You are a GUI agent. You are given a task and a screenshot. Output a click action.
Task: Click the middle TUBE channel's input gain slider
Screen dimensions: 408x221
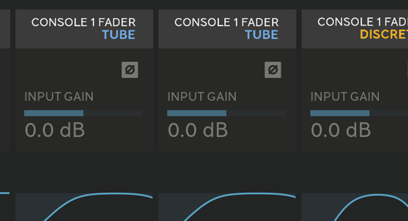click(226, 113)
